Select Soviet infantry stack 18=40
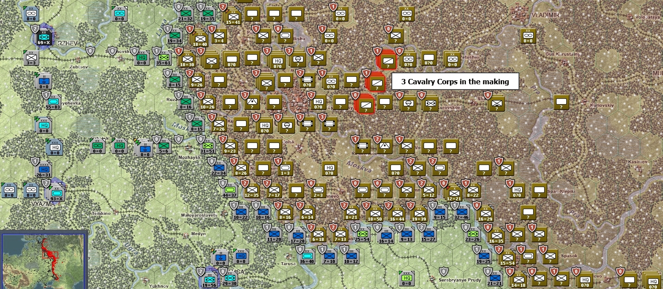The height and width of the screenshot is (289, 663). coord(200,38)
